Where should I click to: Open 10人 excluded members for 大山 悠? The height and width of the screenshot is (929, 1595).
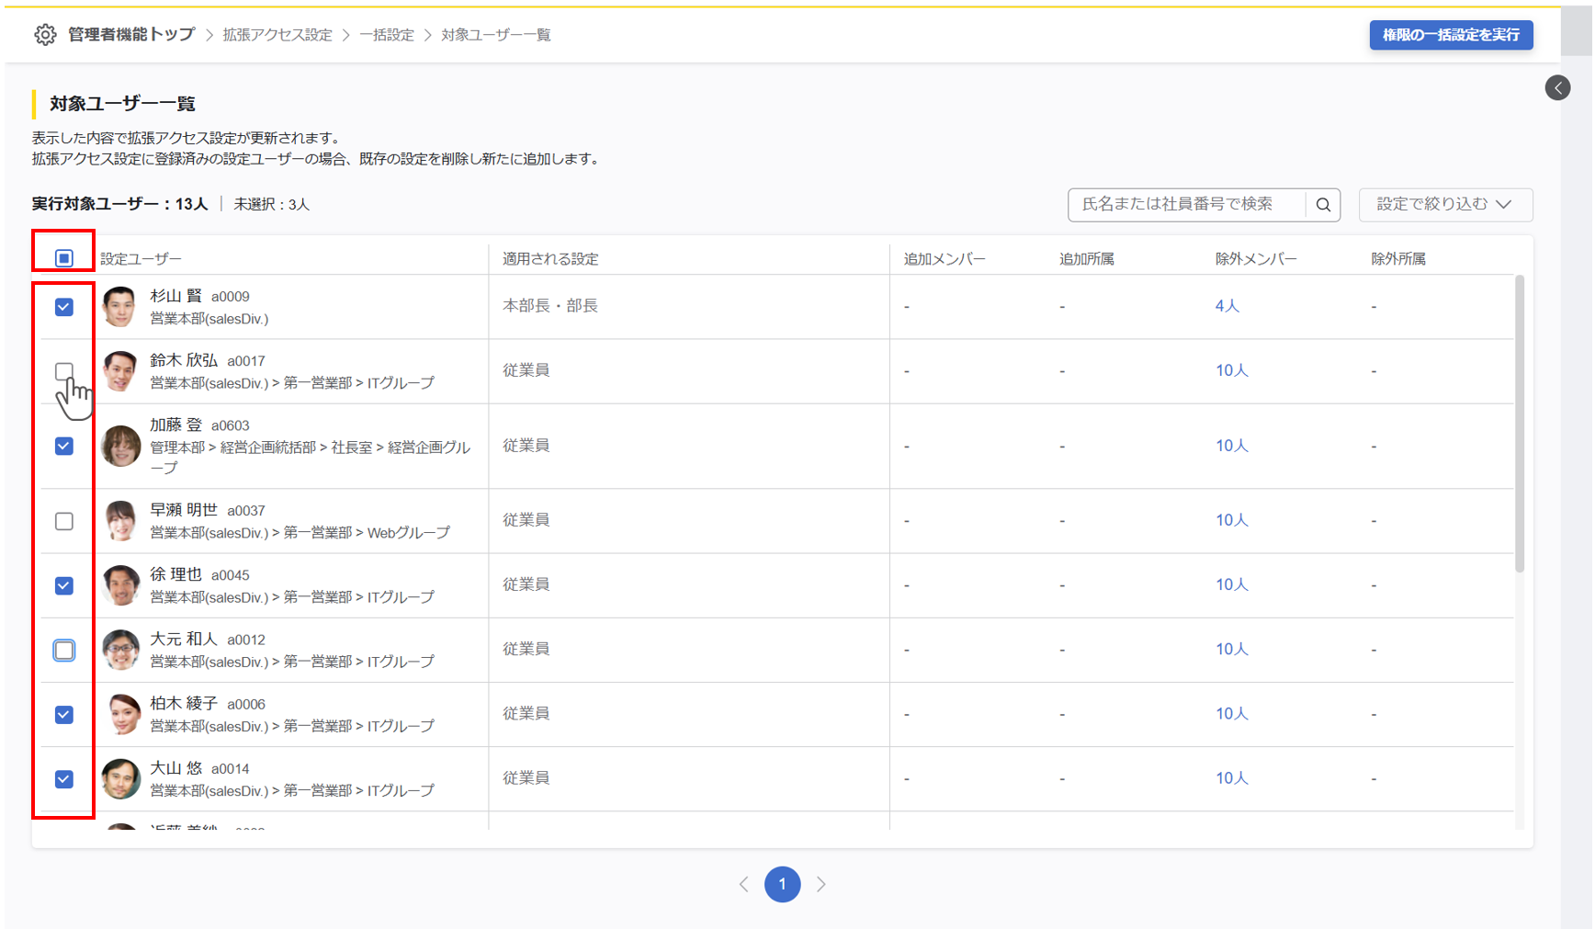coord(1232,777)
